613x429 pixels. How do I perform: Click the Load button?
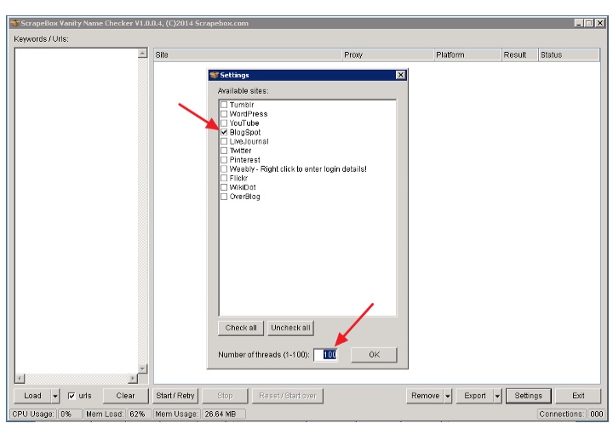32,396
